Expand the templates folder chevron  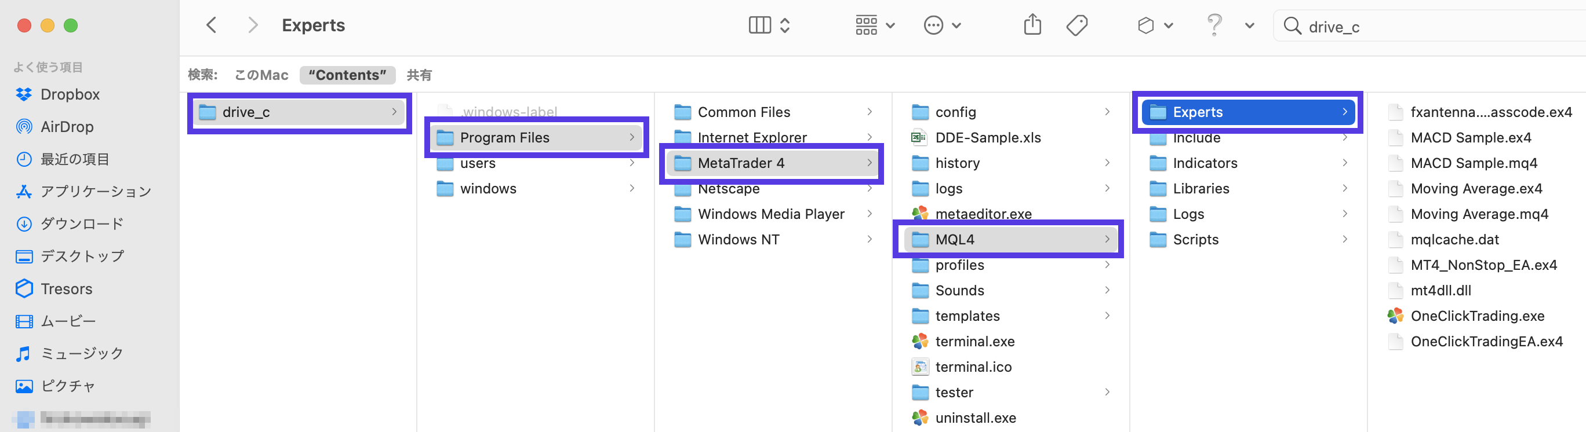(1107, 316)
